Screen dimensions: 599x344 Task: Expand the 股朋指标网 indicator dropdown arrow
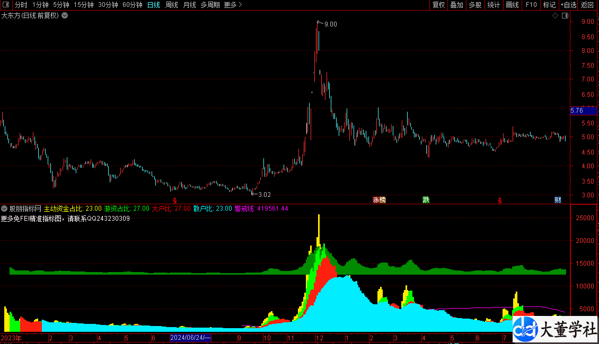click(x=4, y=209)
